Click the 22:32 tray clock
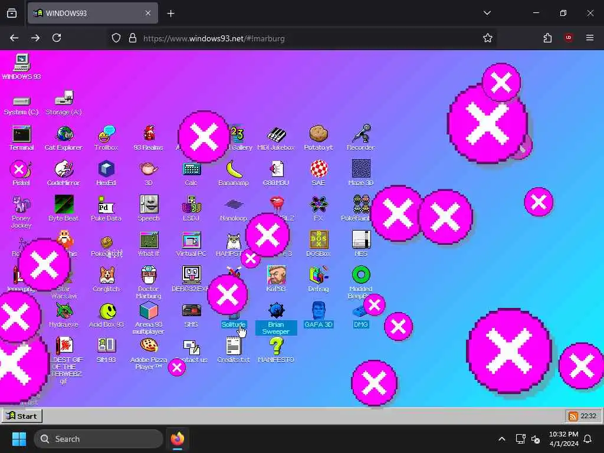Viewport: 604px width, 453px height. (x=588, y=416)
